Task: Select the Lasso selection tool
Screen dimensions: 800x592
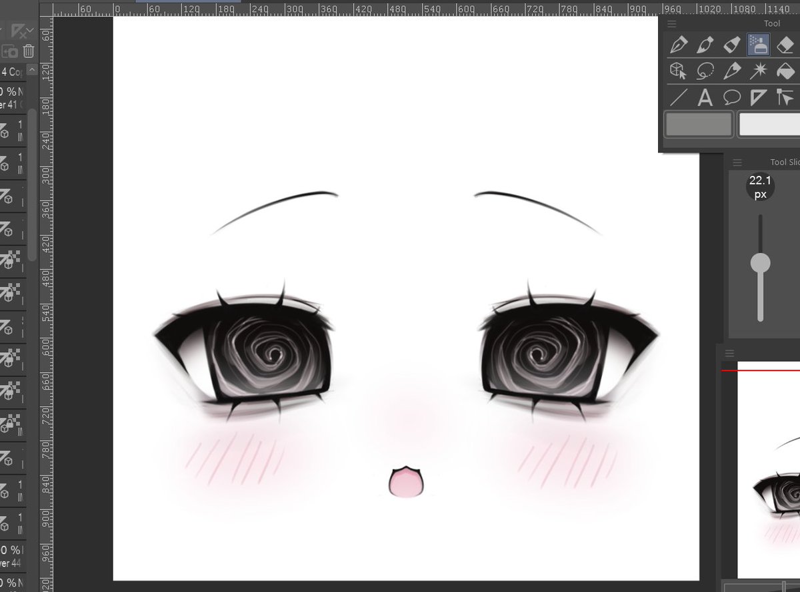Action: coord(705,71)
